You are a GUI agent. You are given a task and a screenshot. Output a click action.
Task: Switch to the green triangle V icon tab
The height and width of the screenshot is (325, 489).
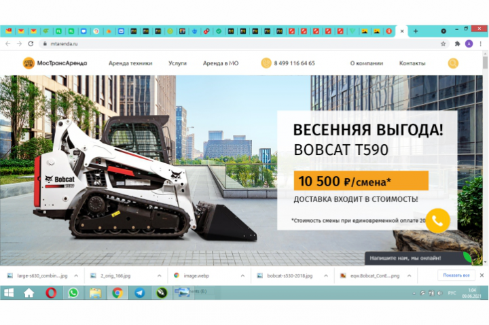pos(352,31)
